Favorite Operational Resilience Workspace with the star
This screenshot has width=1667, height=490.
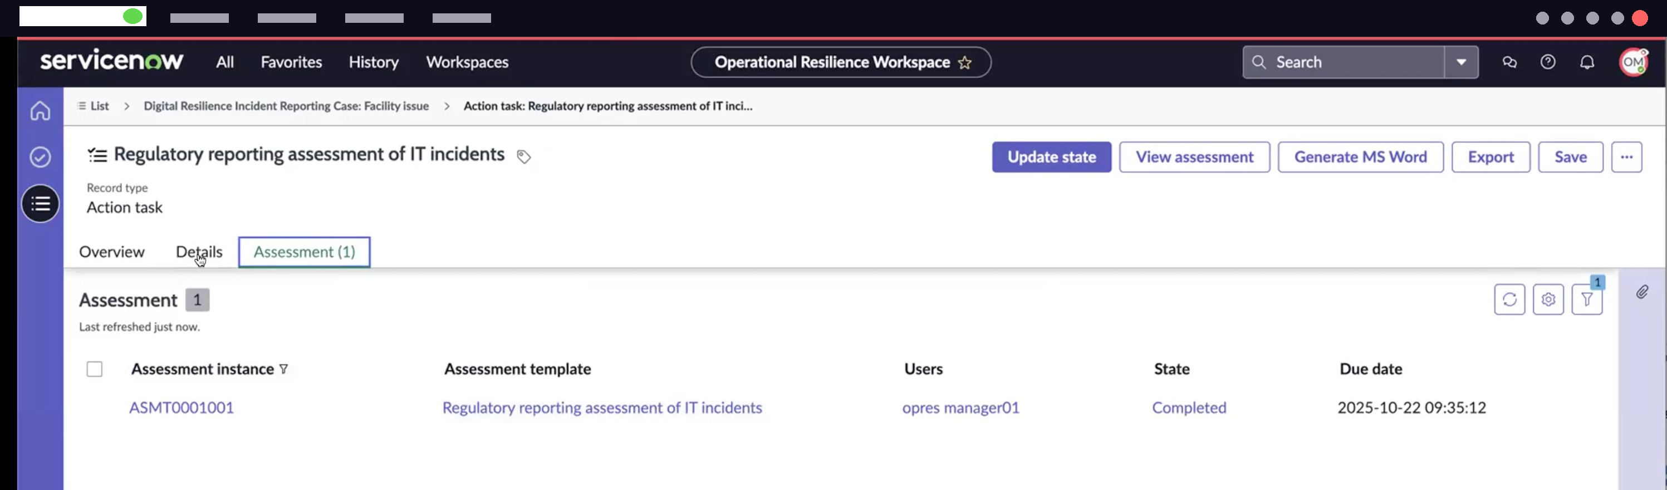click(x=965, y=62)
